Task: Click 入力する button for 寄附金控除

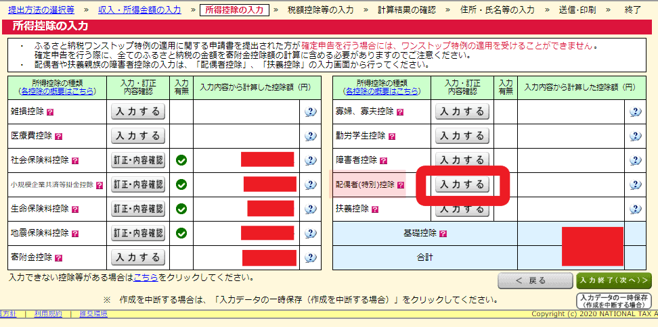Action: 138,257
